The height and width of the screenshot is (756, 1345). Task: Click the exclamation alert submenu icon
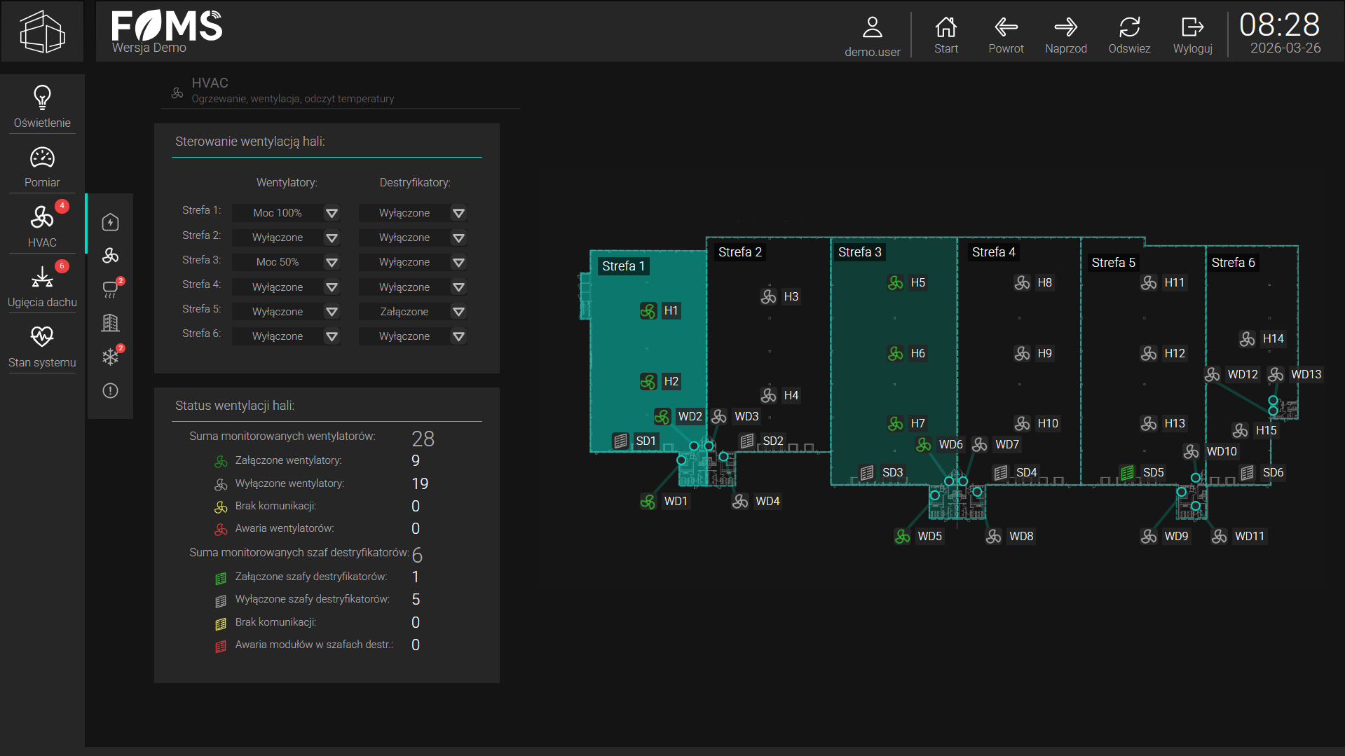110,391
